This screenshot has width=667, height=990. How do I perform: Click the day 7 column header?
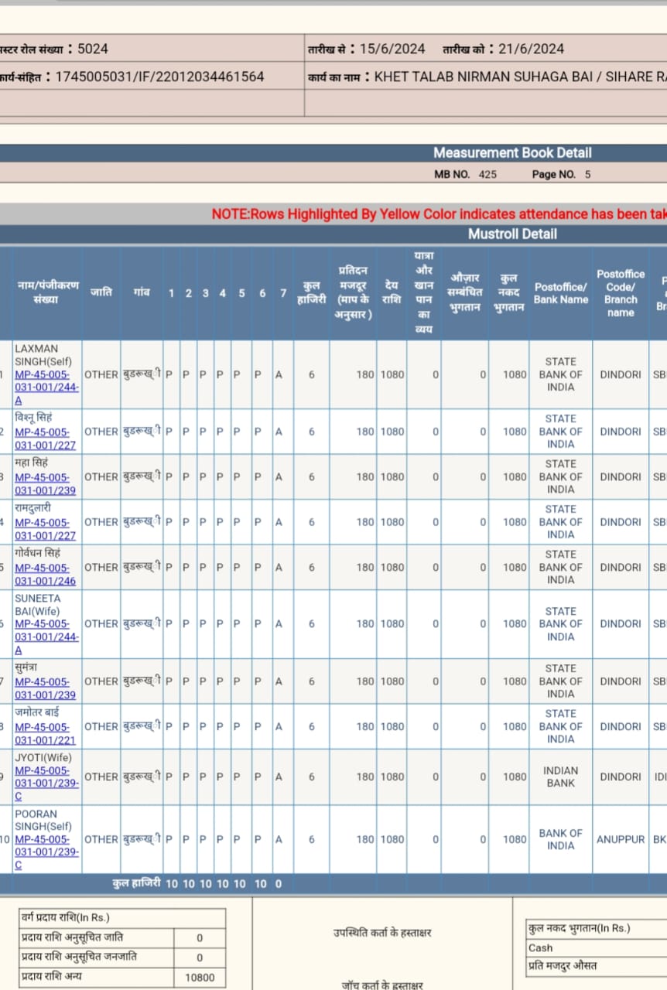tap(283, 293)
